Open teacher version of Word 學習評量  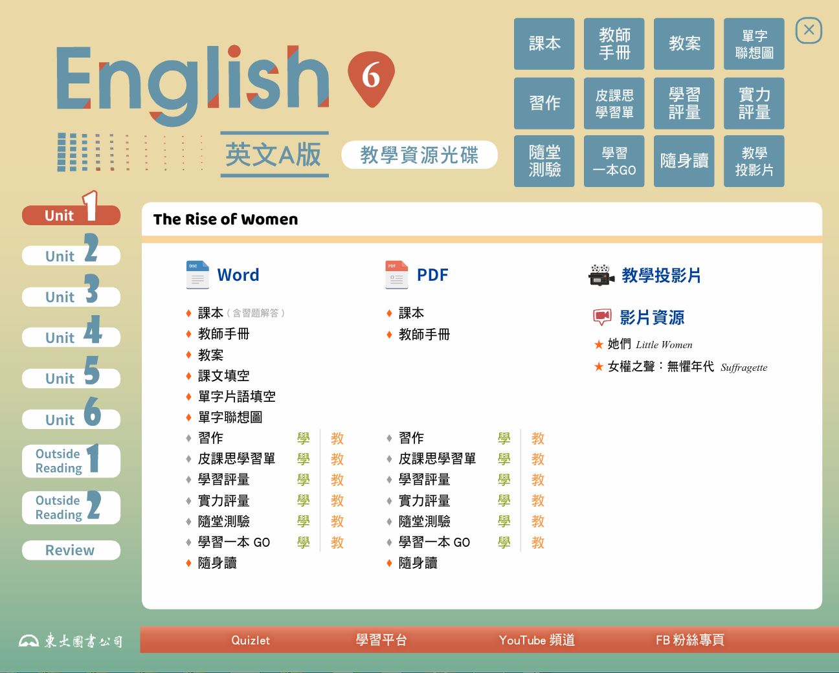point(337,480)
